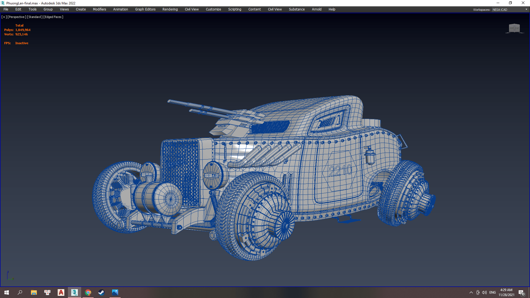Show hidden system tray icons
530x298 pixels.
[471, 292]
